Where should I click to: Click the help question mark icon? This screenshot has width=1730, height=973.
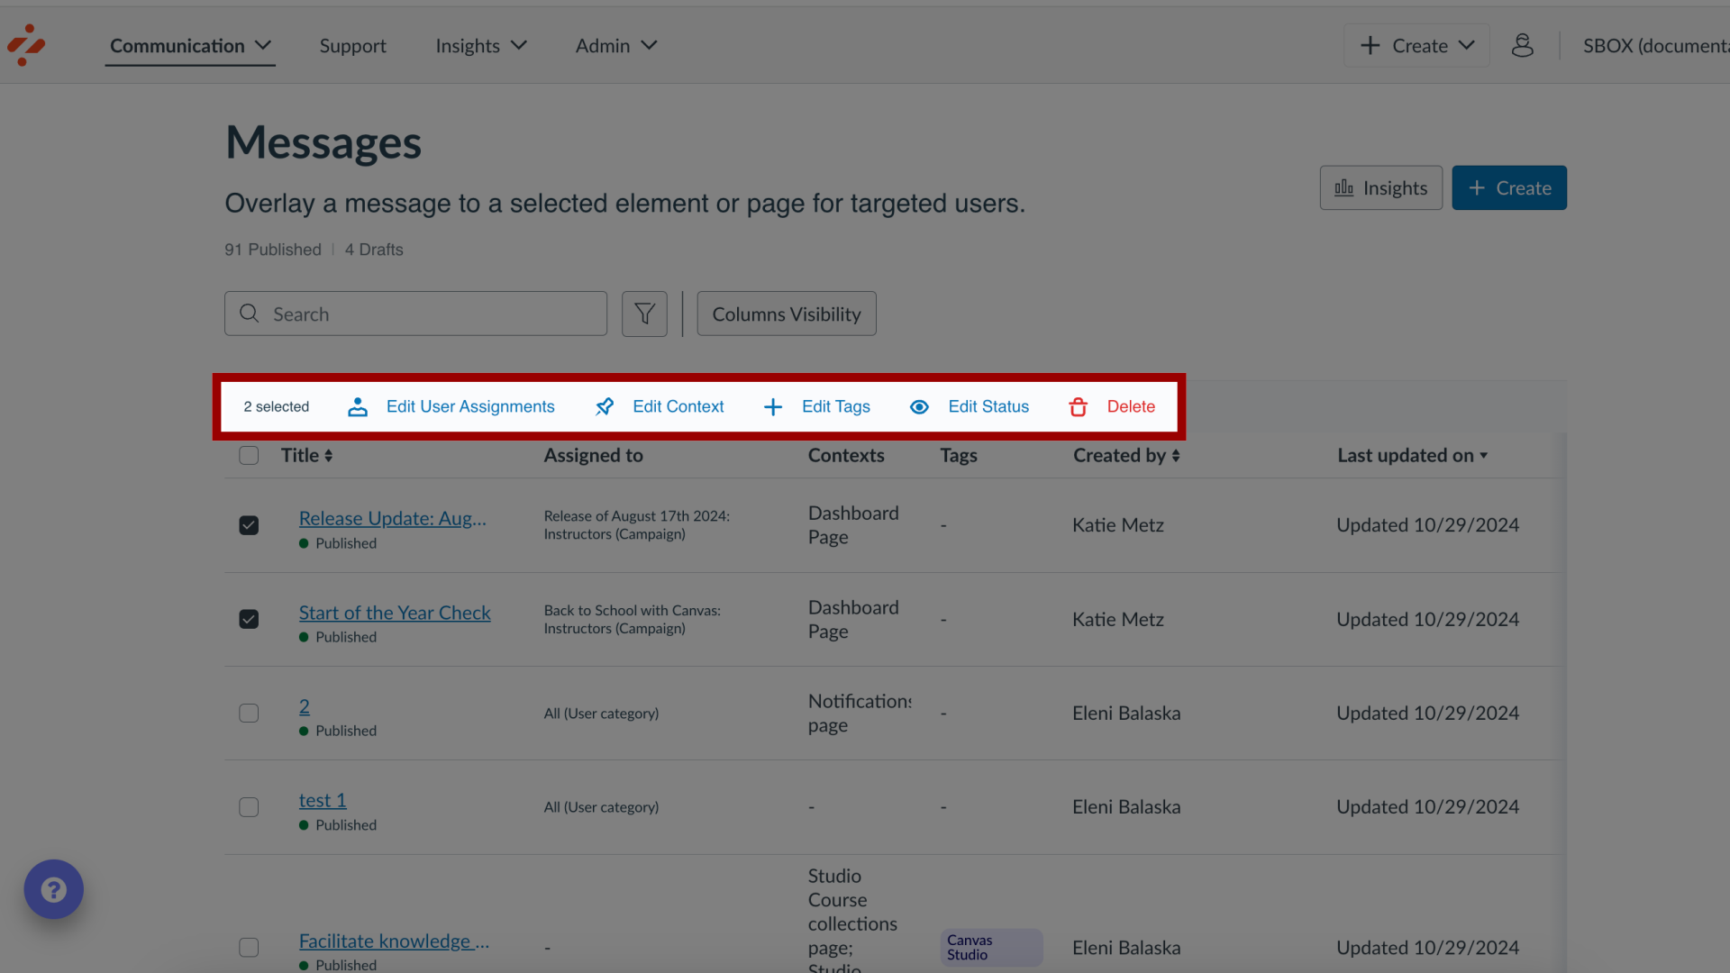point(53,888)
